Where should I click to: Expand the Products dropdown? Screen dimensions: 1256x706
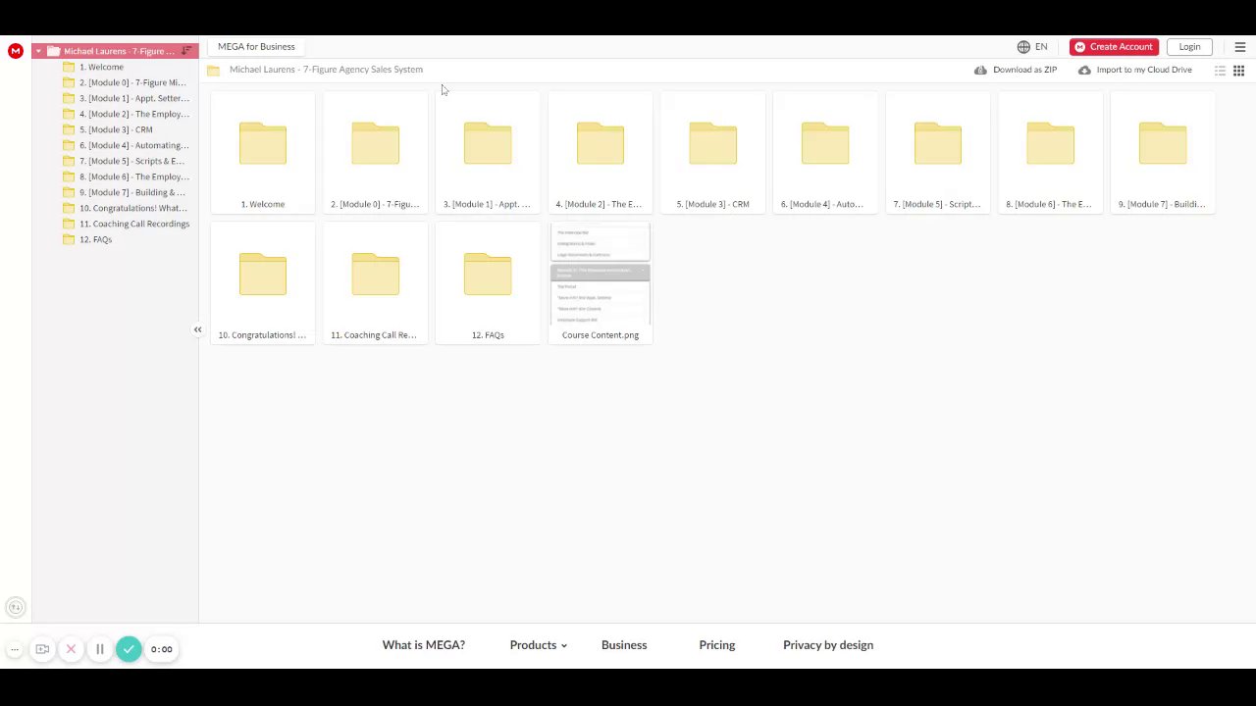(539, 645)
